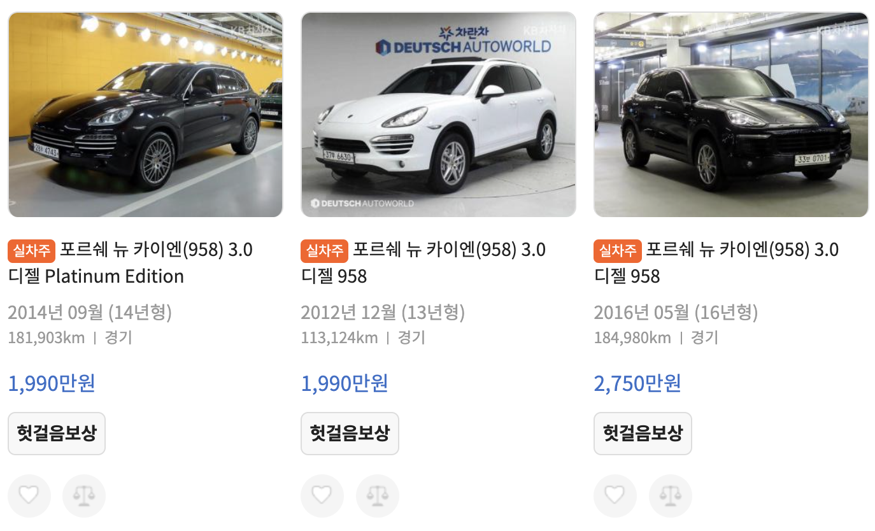
Task: Click 실차주 badge on the Platinum Edition listing
Action: (x=32, y=250)
